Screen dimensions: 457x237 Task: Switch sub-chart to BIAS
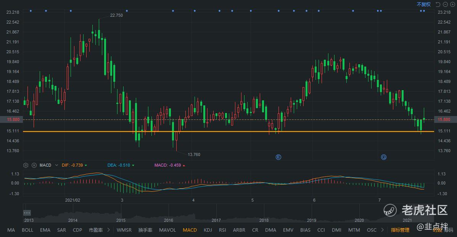tap(305, 230)
